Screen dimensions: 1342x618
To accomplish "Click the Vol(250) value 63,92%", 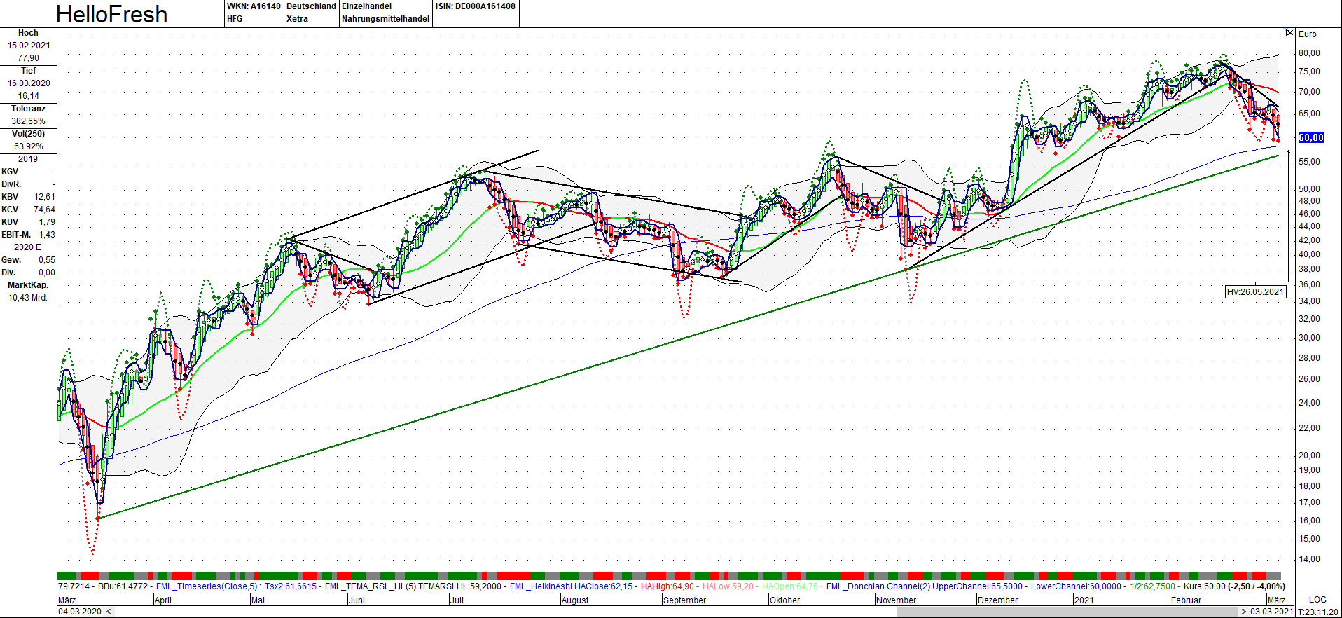I will pos(28,146).
